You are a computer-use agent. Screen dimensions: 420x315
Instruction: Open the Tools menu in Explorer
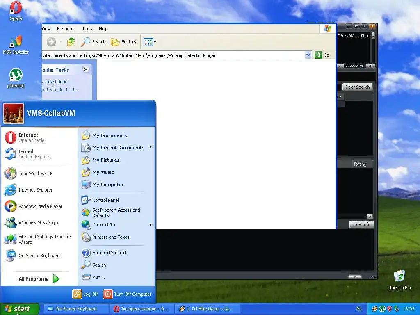[87, 29]
